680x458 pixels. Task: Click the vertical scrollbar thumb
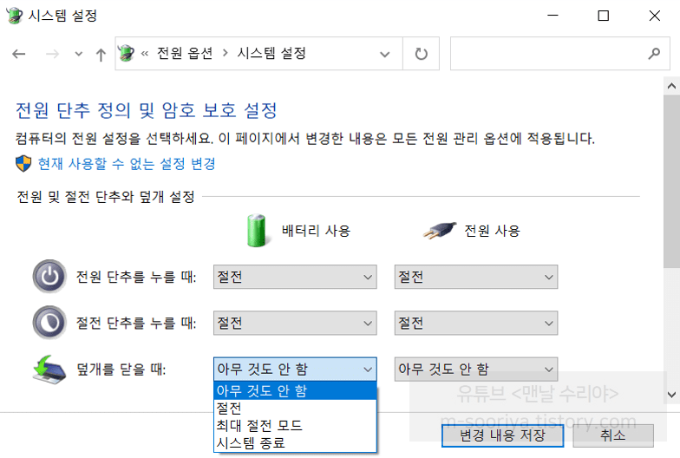point(671,181)
